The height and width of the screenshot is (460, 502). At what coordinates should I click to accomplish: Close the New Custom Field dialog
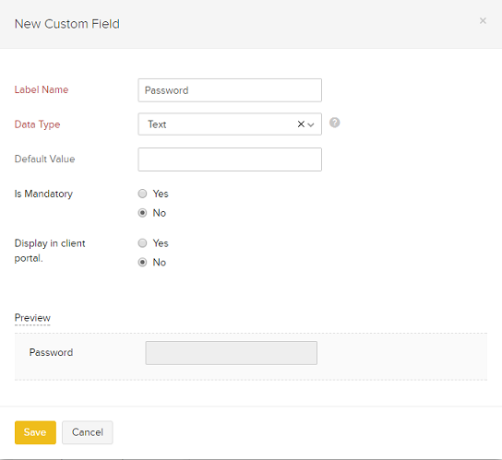point(483,21)
